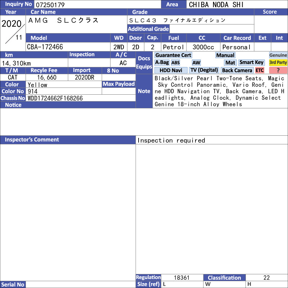Click the ABS equipment tag
The width and height of the screenshot is (288, 288).
click(x=175, y=63)
